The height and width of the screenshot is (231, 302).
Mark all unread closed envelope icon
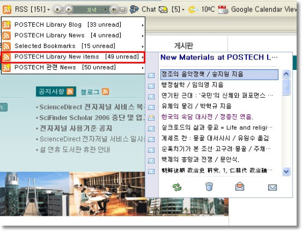273,187
